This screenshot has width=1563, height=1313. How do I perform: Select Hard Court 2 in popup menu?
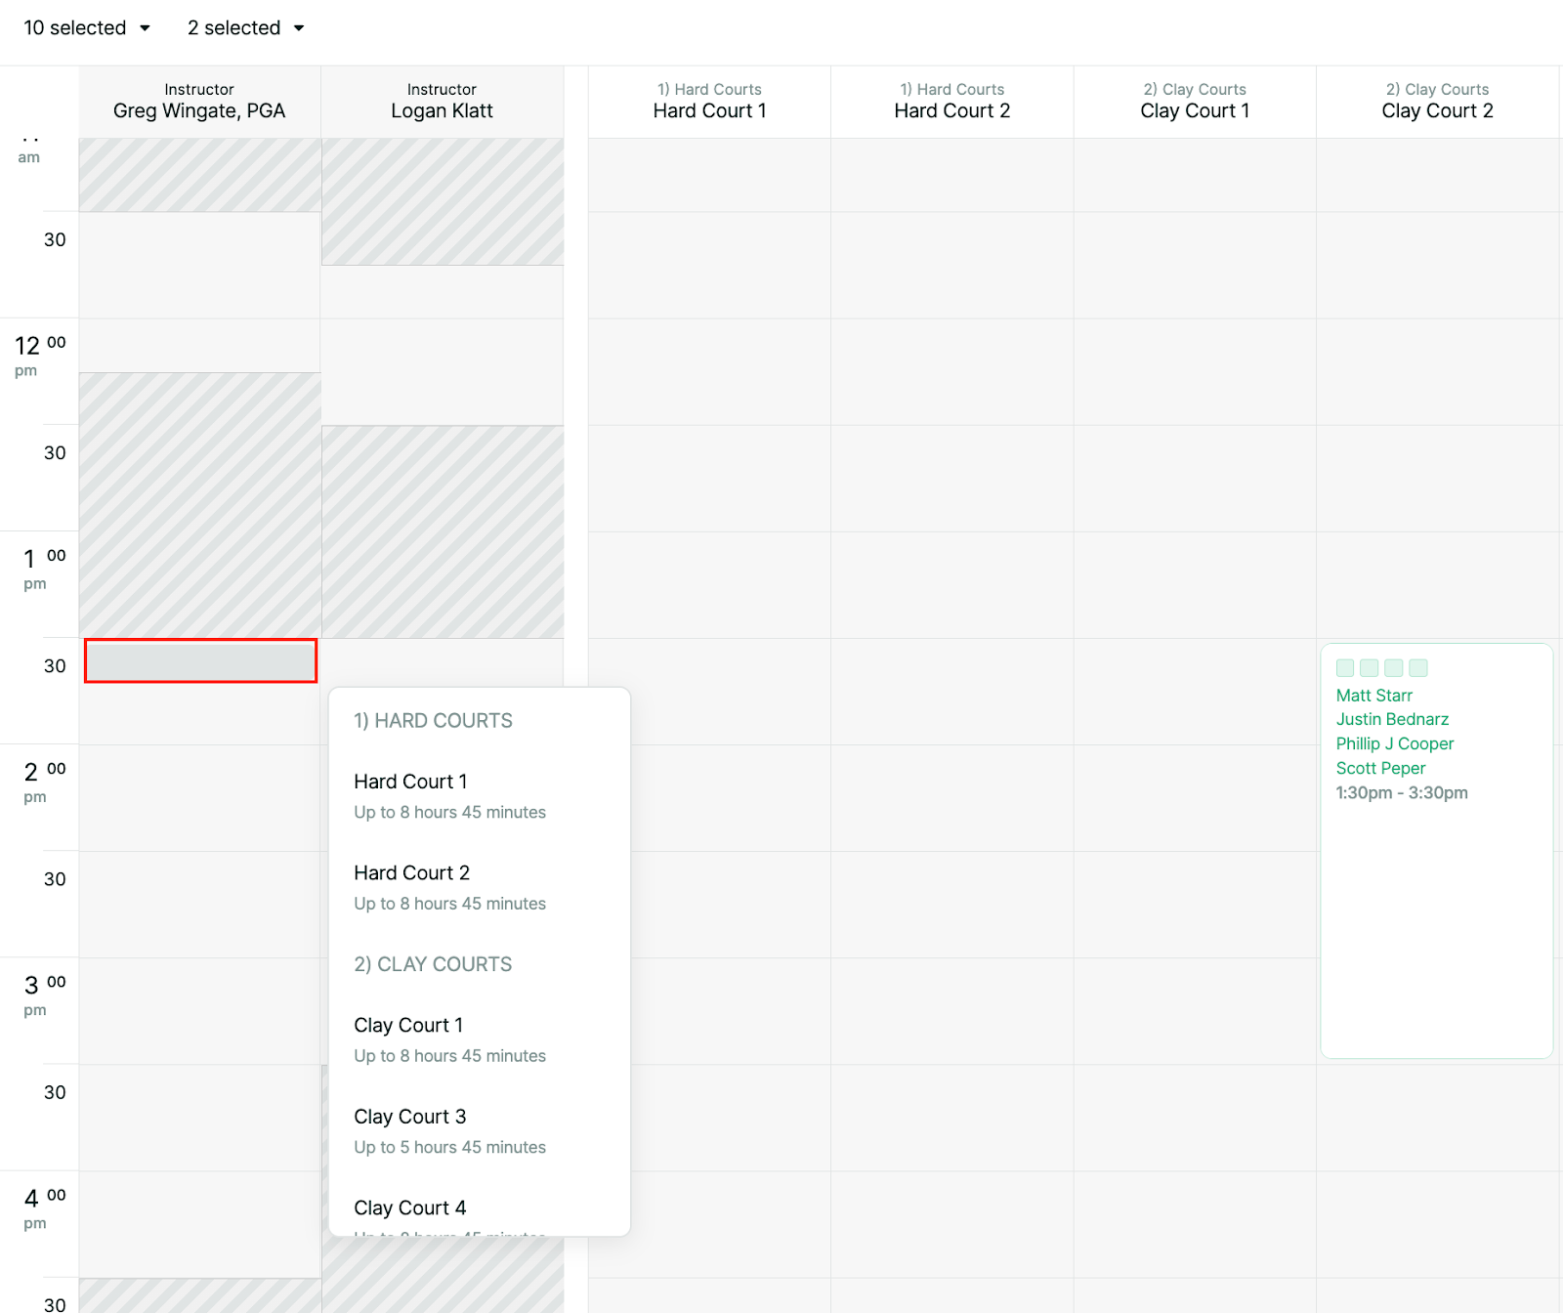pyautogui.click(x=449, y=887)
